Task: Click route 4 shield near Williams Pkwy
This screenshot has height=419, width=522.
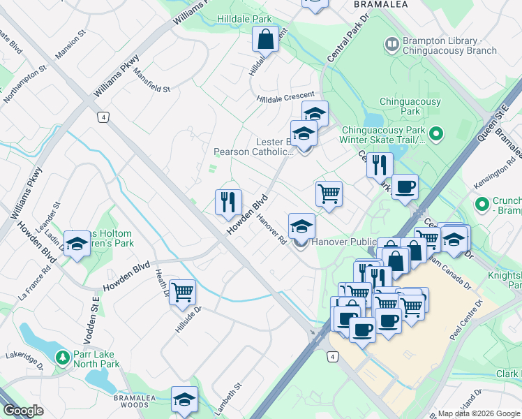Action: click(x=103, y=117)
